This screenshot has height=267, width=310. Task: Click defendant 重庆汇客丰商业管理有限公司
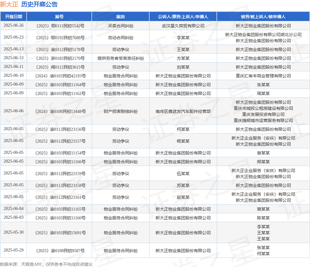(263, 76)
